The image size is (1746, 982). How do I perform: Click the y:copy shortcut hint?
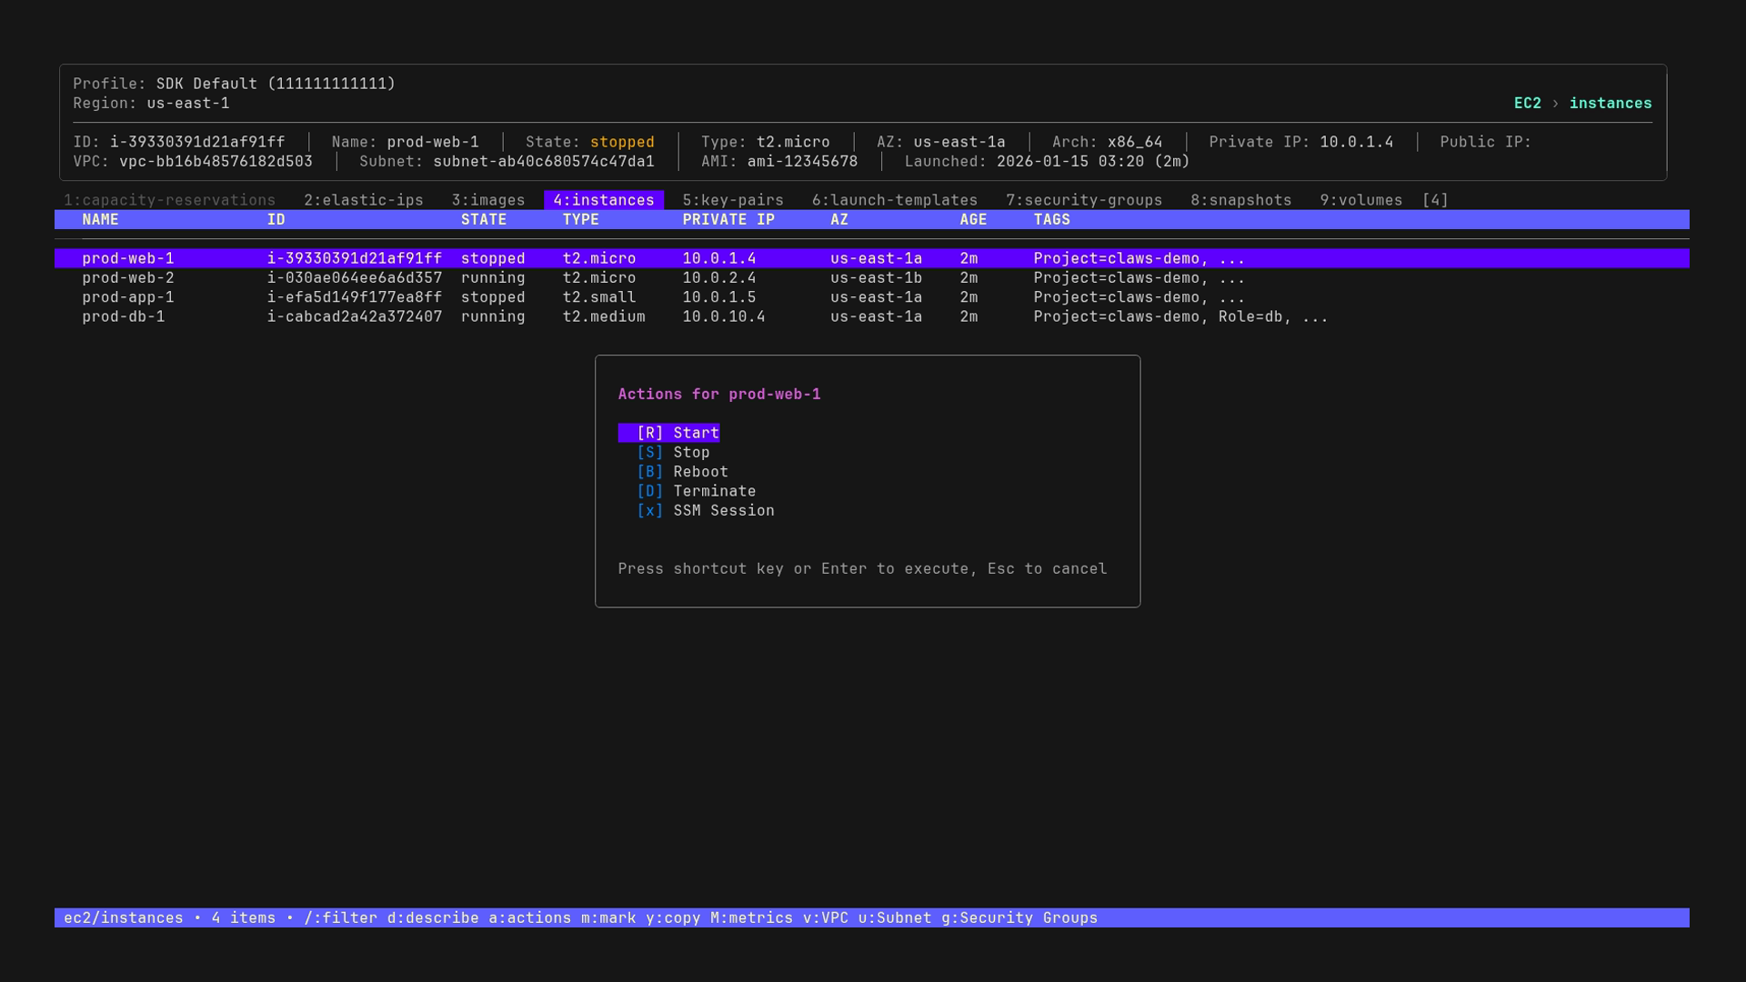673,918
